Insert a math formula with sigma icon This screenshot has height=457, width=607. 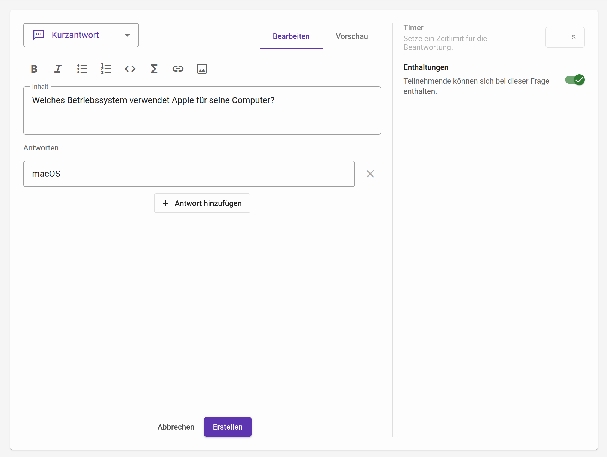[x=154, y=69]
